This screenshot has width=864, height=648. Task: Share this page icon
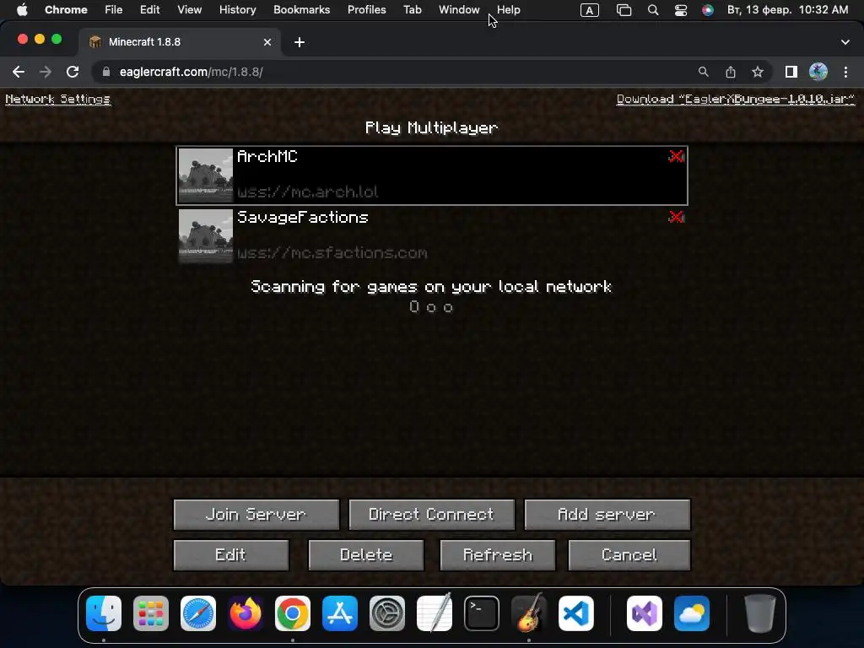731,72
